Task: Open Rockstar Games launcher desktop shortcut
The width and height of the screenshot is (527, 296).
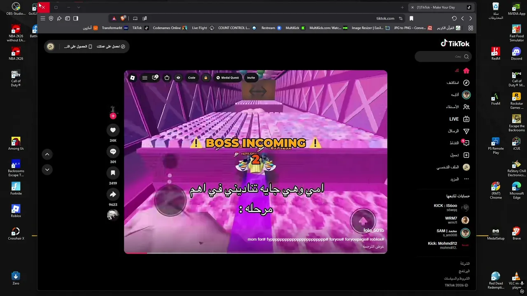Action: click(x=516, y=101)
